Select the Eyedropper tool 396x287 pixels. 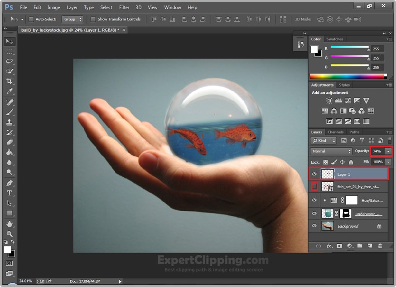click(x=10, y=92)
